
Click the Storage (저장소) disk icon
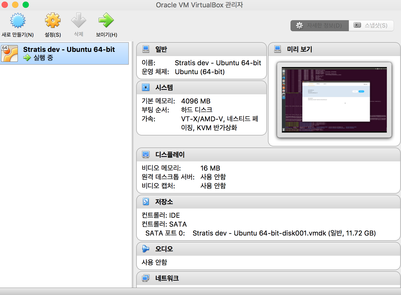(146, 201)
